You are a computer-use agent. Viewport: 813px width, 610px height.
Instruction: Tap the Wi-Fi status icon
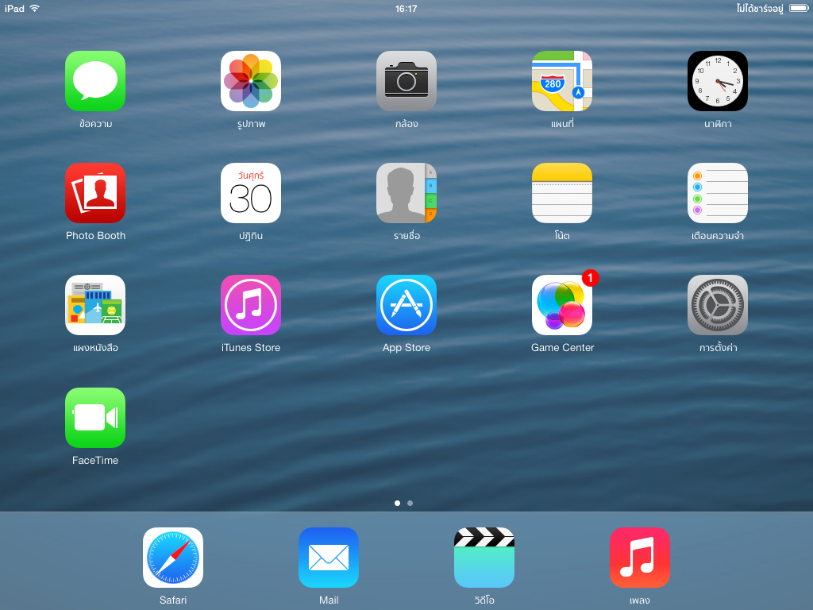pyautogui.click(x=35, y=8)
